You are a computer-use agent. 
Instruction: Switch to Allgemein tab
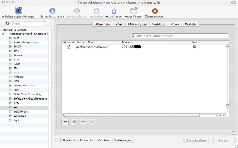point(103,24)
